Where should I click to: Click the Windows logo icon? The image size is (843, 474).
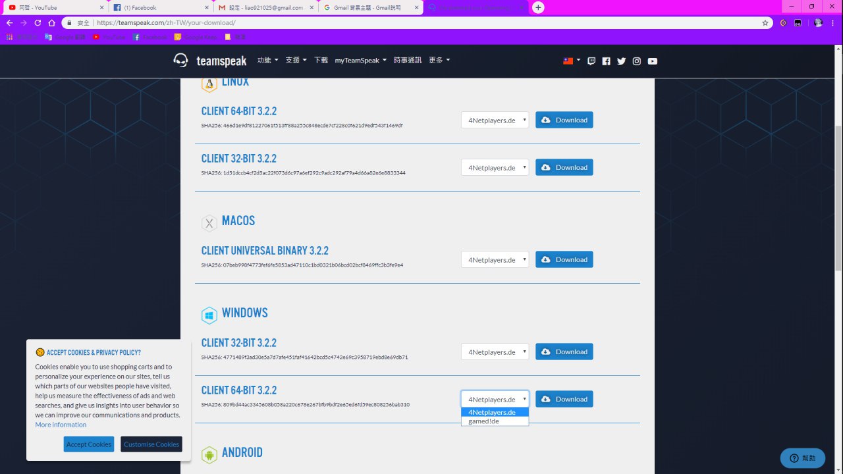coord(209,315)
